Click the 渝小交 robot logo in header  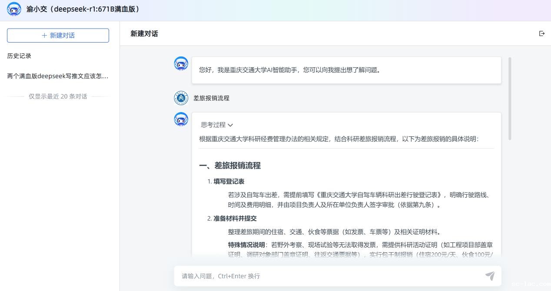[14, 9]
